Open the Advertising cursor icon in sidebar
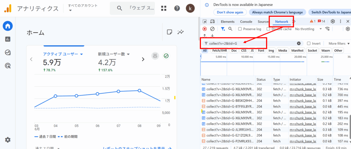This screenshot has width=351, height=149. [x=8, y=66]
